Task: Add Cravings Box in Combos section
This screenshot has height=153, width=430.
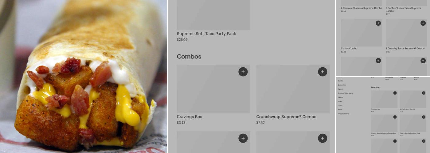Action: (243, 72)
